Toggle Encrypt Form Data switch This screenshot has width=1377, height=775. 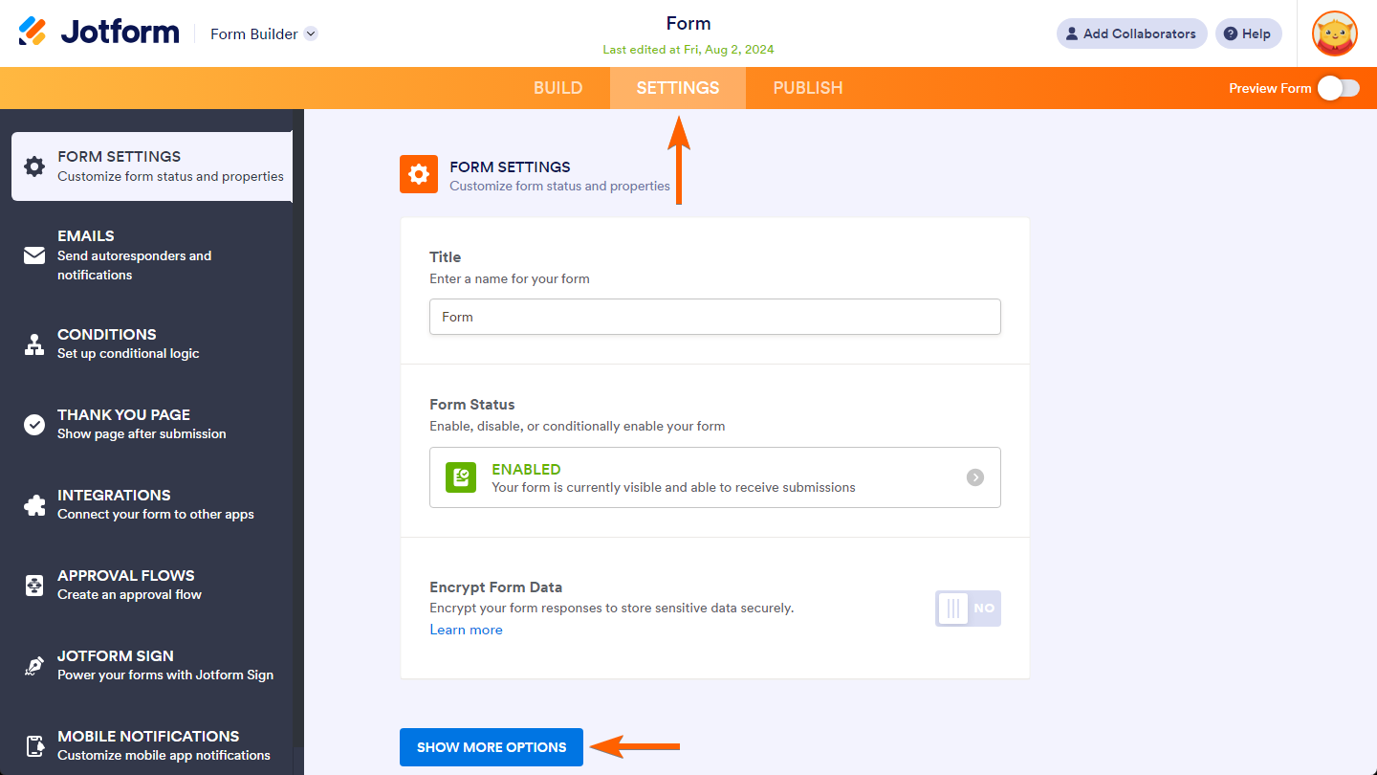tap(968, 609)
